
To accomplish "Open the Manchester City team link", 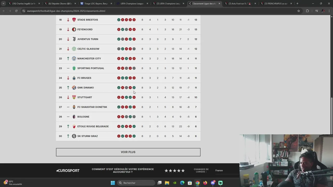I will (x=89, y=58).
